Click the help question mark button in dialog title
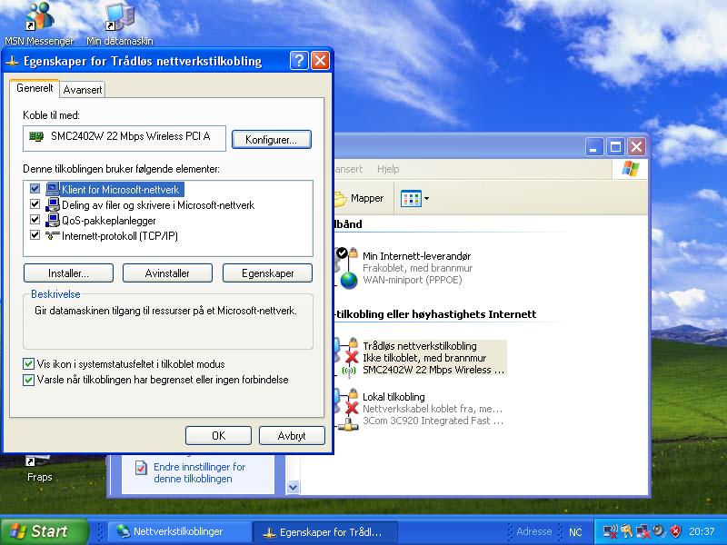This screenshot has width=727, height=545. tap(299, 61)
